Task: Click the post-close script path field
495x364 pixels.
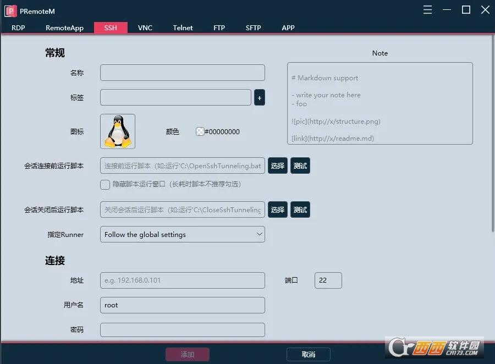Action: click(183, 209)
